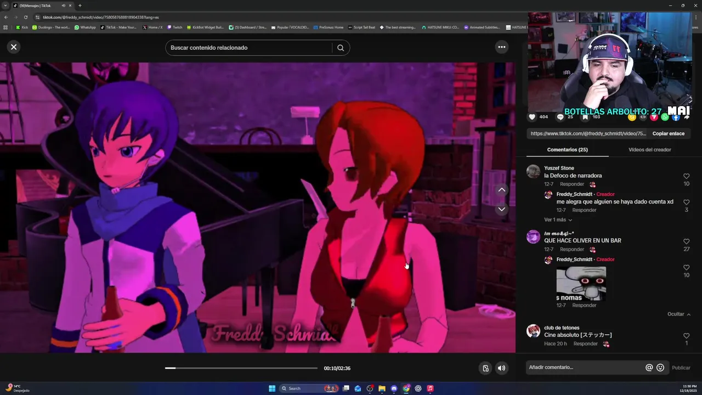Open Freddy_Schmidt's profile from the 'me alegra' reply
Viewport: 702px width, 395px height.
(x=574, y=194)
